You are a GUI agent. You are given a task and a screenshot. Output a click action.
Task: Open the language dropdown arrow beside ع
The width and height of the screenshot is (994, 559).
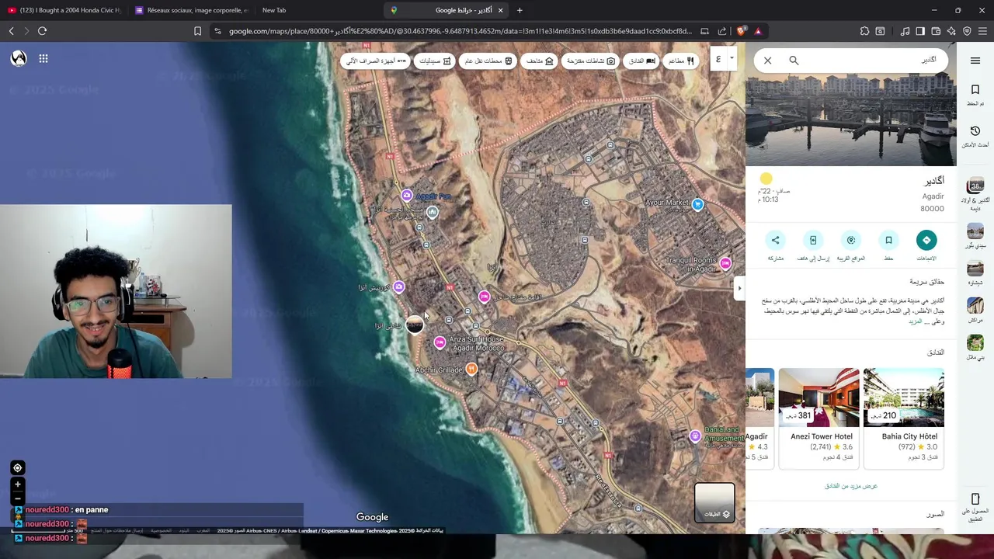[x=732, y=59]
